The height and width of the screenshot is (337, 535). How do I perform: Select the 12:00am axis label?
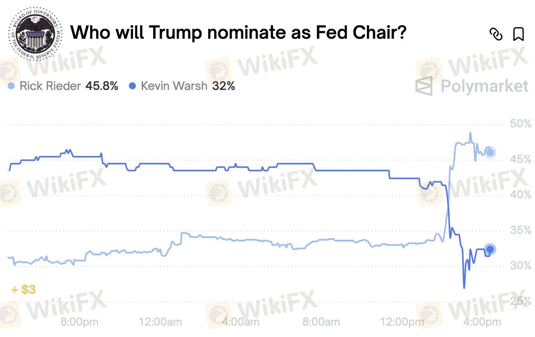click(x=160, y=321)
